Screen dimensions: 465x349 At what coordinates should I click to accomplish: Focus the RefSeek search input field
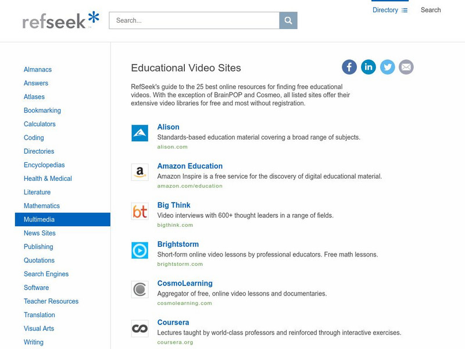pyautogui.click(x=194, y=20)
